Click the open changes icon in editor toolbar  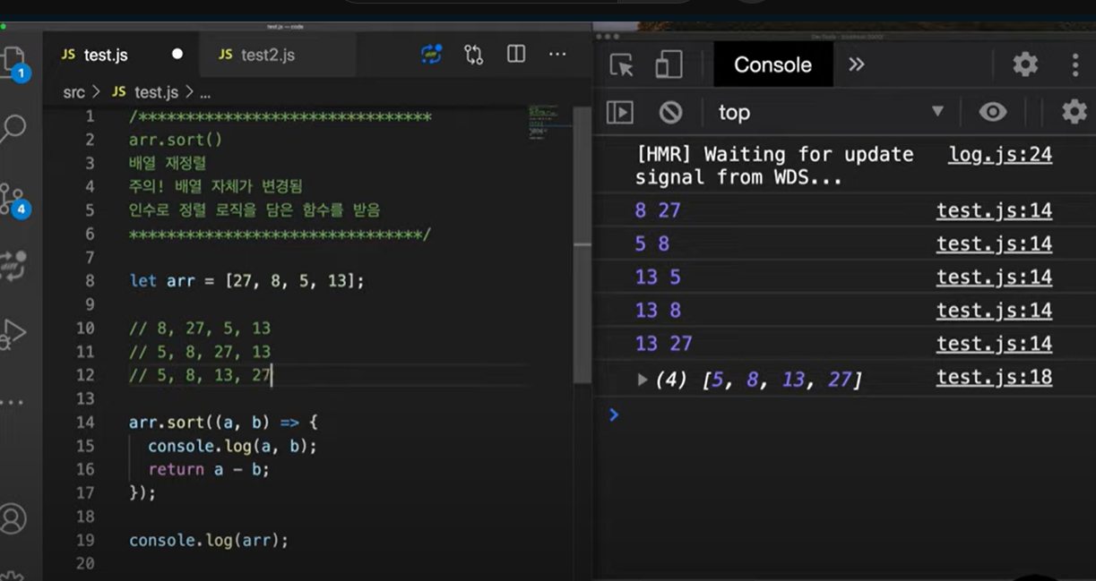[x=474, y=55]
